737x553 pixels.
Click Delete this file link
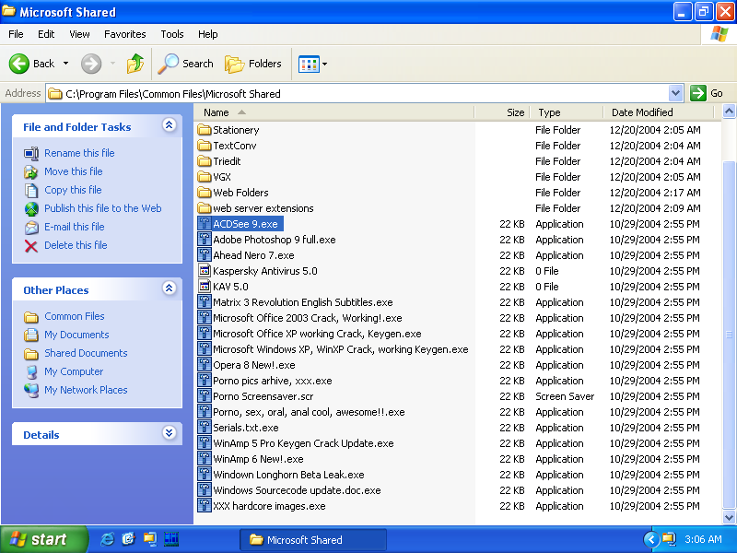(x=76, y=245)
